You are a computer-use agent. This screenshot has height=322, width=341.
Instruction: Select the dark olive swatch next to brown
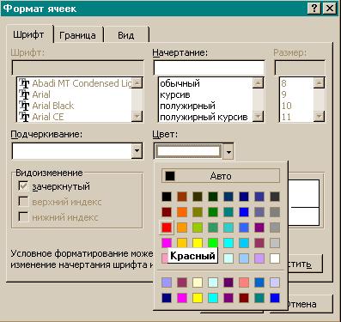click(198, 197)
